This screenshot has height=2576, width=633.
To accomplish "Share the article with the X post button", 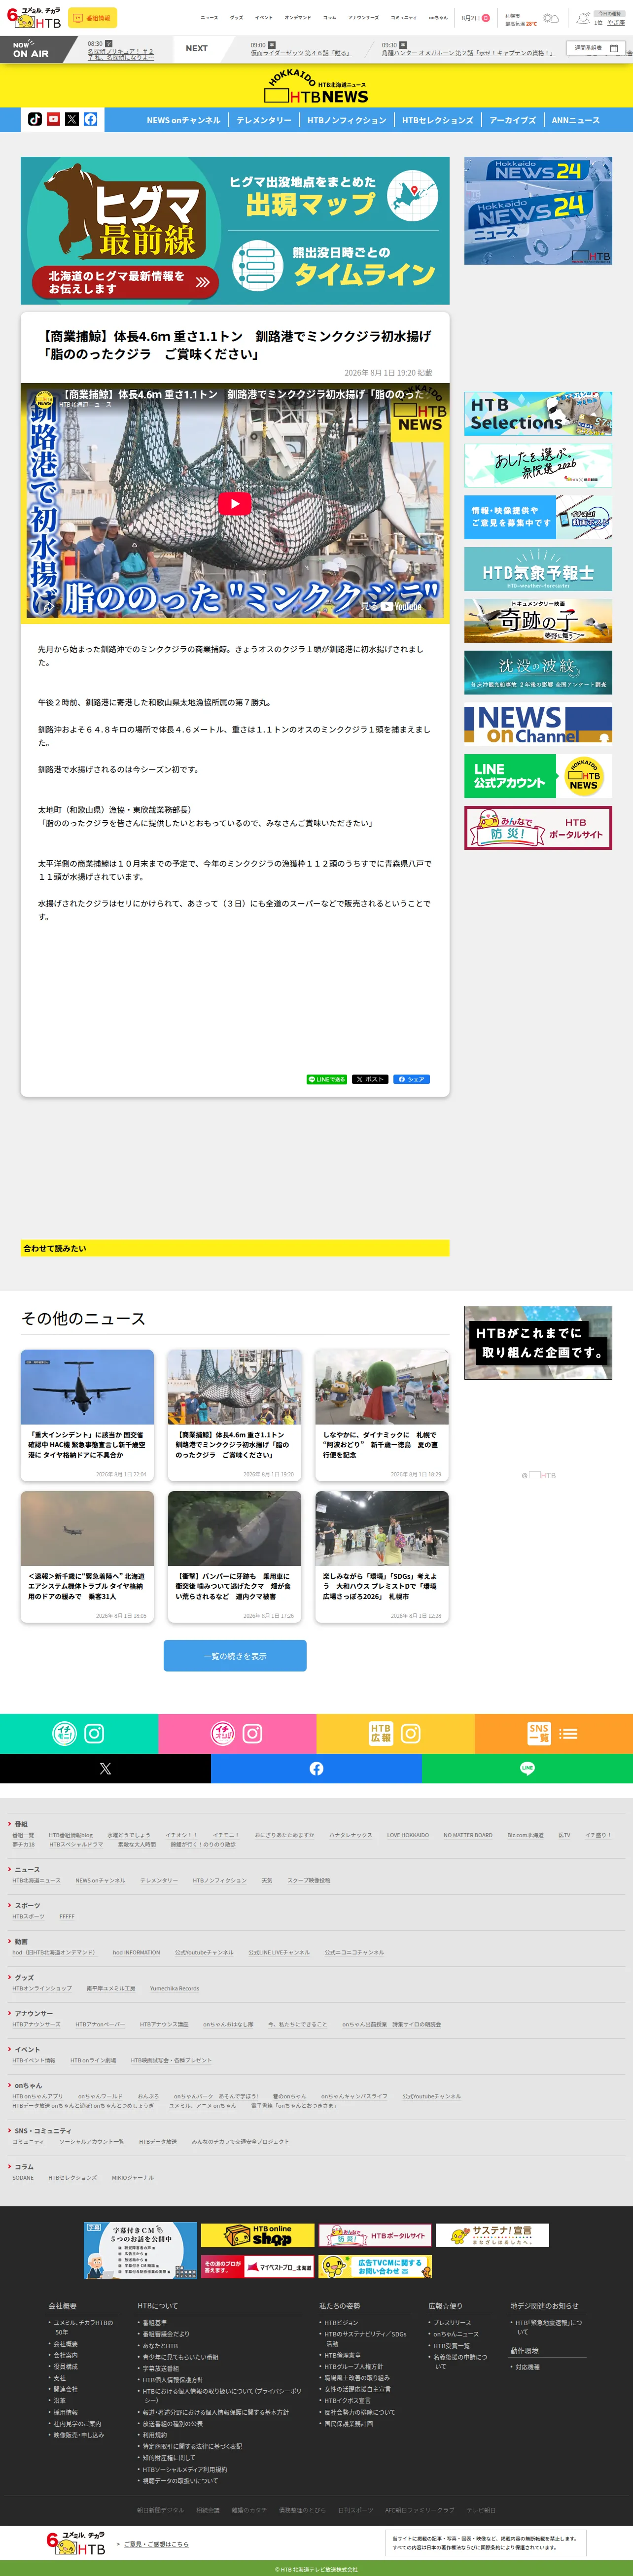I will click(x=370, y=1079).
